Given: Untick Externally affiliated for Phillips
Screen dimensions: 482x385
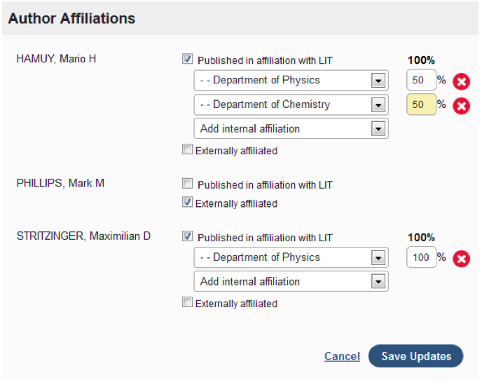Looking at the screenshot, I should click(187, 203).
